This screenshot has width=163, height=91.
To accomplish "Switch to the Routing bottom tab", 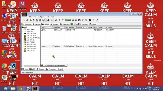I will pos(40,69).
